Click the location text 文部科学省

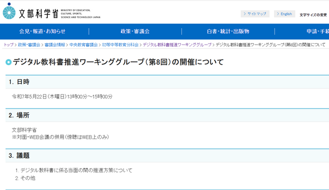click(24, 130)
